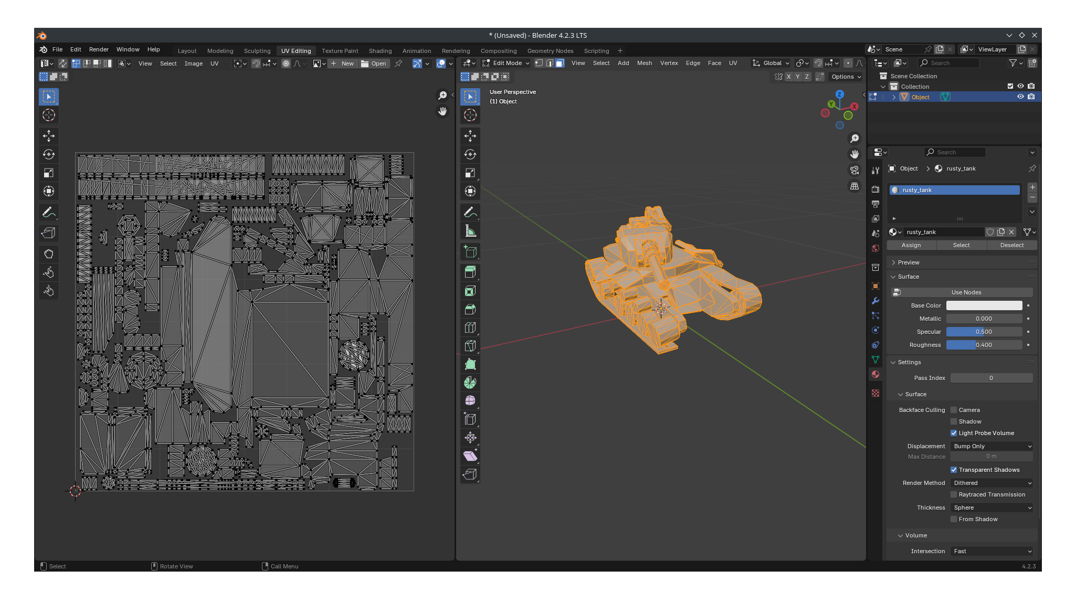Switch to the Shading workspace tab
This screenshot has width=1076, height=612.
click(380, 51)
